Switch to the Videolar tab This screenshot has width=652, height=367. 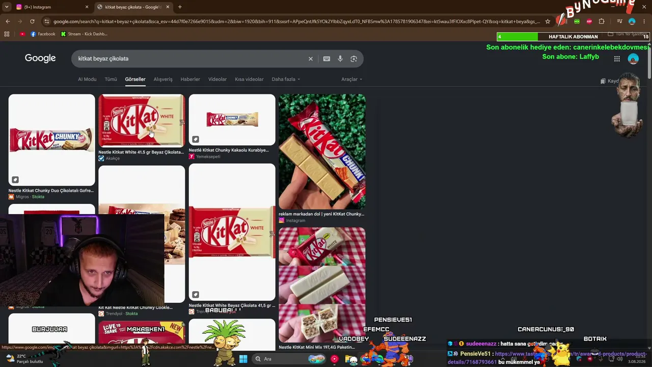tap(218, 80)
